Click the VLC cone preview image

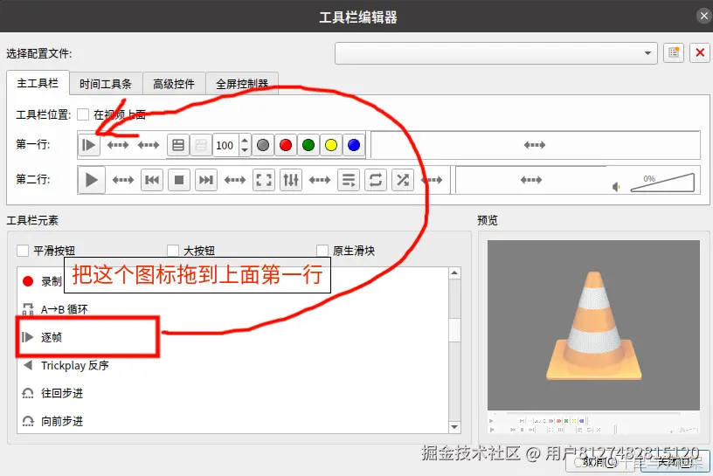point(593,325)
